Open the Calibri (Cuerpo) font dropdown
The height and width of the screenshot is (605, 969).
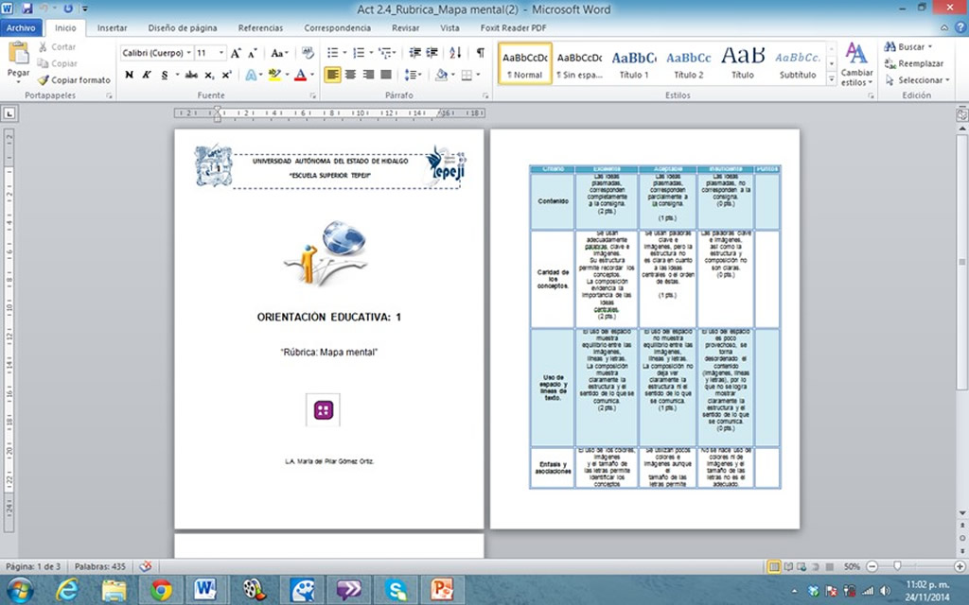pyautogui.click(x=156, y=53)
